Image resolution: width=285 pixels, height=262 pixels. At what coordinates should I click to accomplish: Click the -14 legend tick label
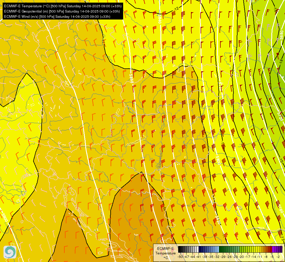254,257
